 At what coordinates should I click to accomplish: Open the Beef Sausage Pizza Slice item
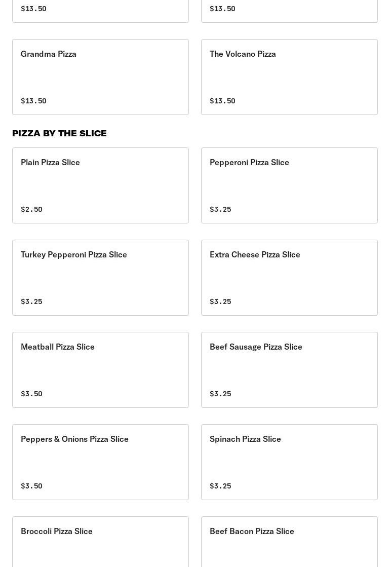[289, 369]
